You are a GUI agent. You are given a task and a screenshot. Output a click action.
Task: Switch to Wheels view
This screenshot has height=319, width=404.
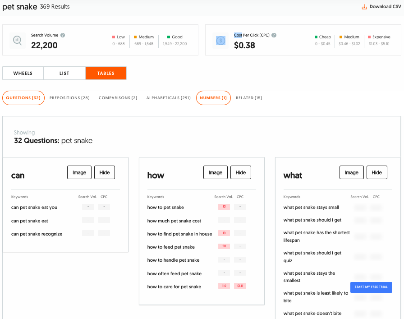(23, 73)
